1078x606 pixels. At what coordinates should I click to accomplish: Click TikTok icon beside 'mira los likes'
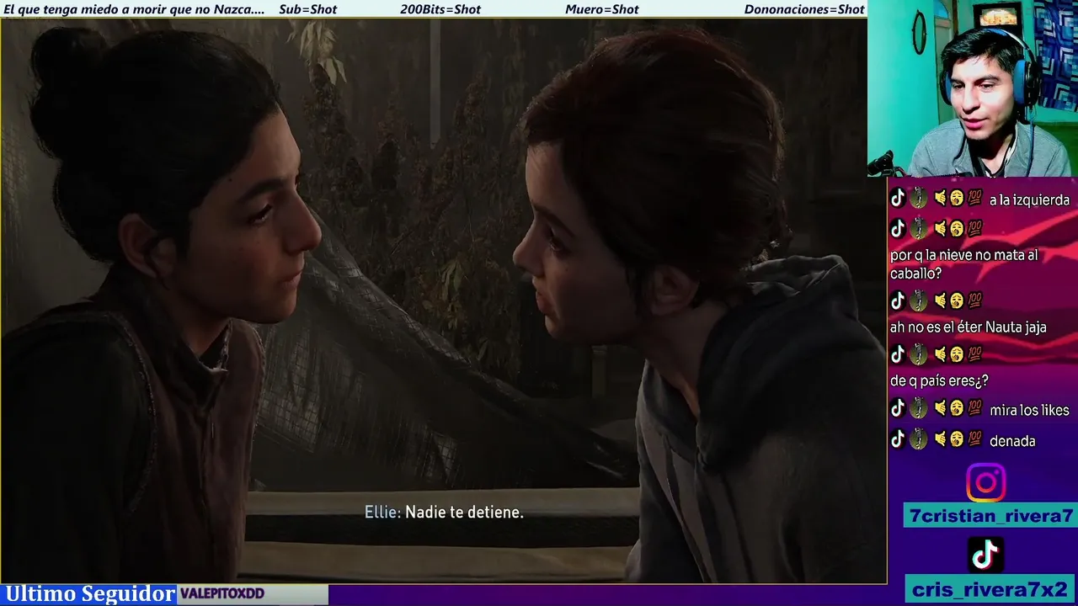point(898,408)
